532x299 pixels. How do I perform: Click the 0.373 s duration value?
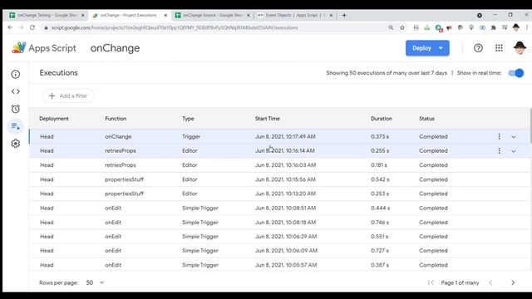point(380,136)
